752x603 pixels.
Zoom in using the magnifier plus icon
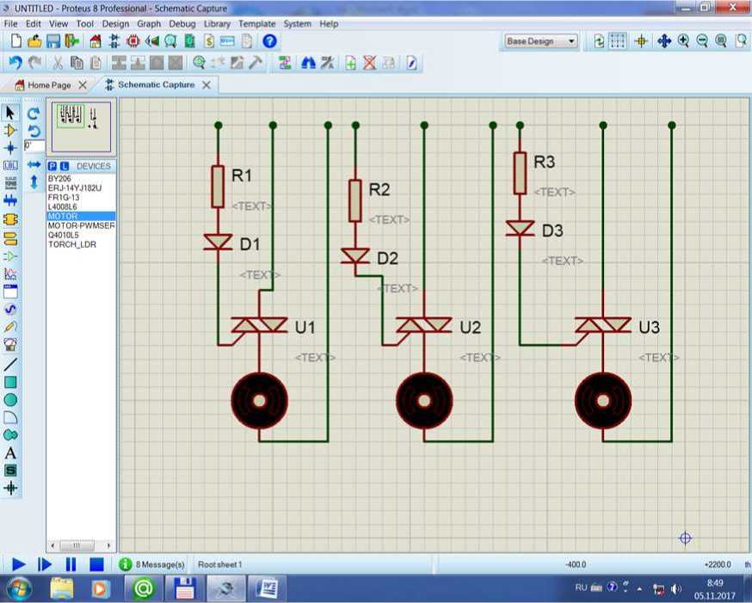pos(683,41)
